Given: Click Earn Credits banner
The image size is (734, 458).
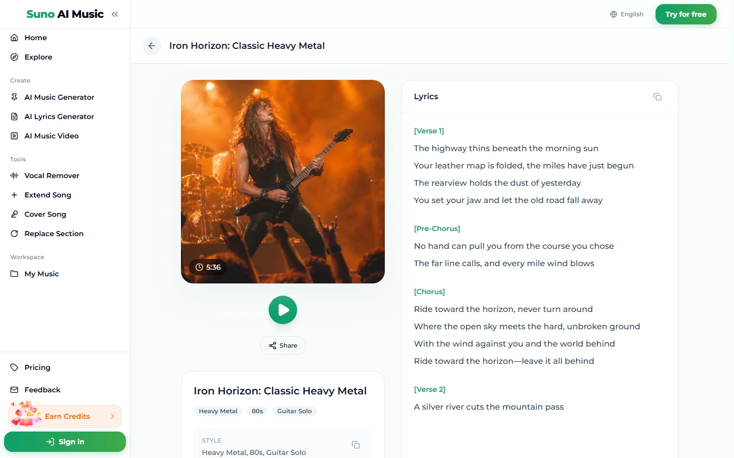Looking at the screenshot, I should pyautogui.click(x=65, y=416).
